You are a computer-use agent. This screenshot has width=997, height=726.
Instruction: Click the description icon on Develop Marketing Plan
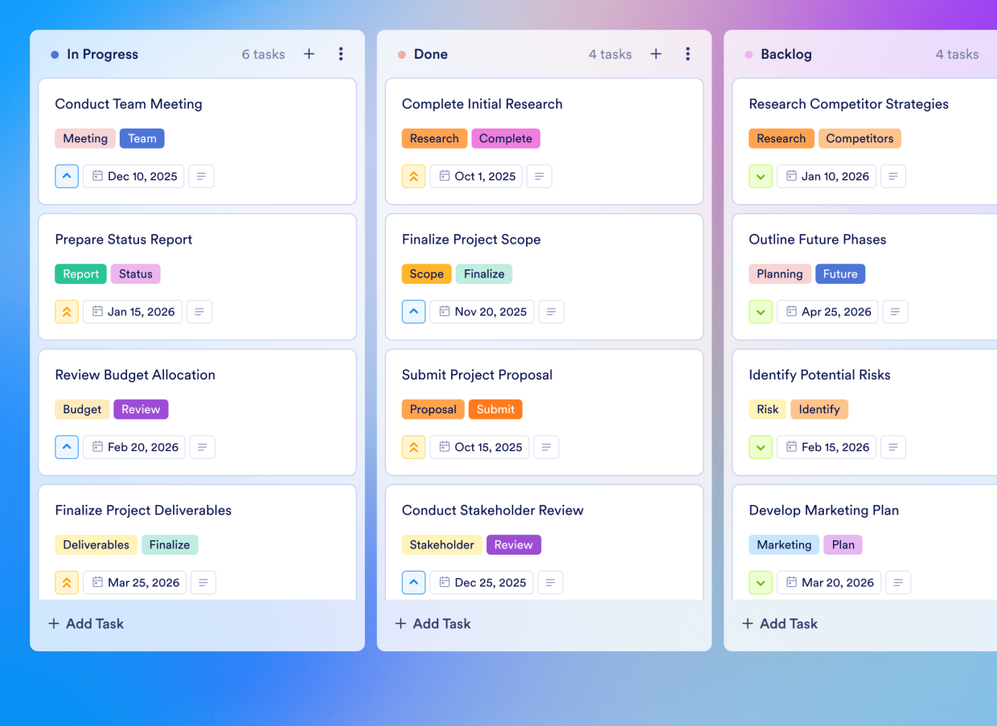coord(898,582)
